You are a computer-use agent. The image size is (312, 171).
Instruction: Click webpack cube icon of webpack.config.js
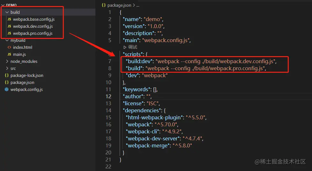[x=7, y=89]
